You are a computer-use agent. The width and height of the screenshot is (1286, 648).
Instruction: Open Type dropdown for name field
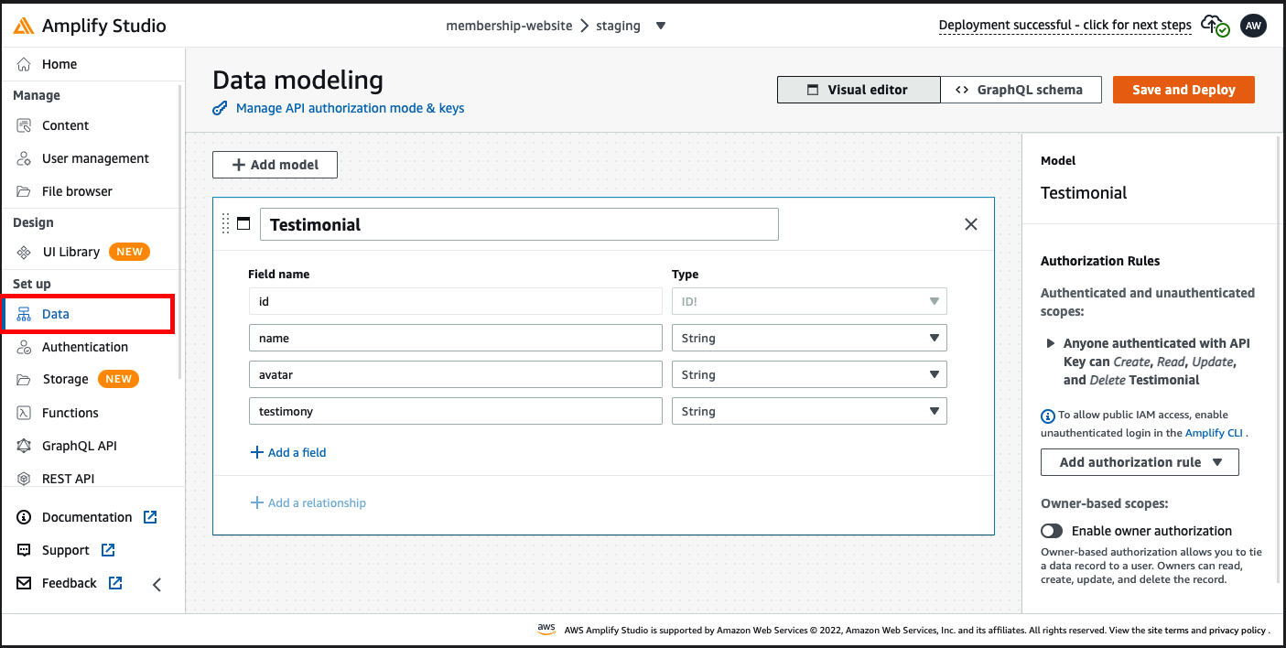pyautogui.click(x=809, y=338)
